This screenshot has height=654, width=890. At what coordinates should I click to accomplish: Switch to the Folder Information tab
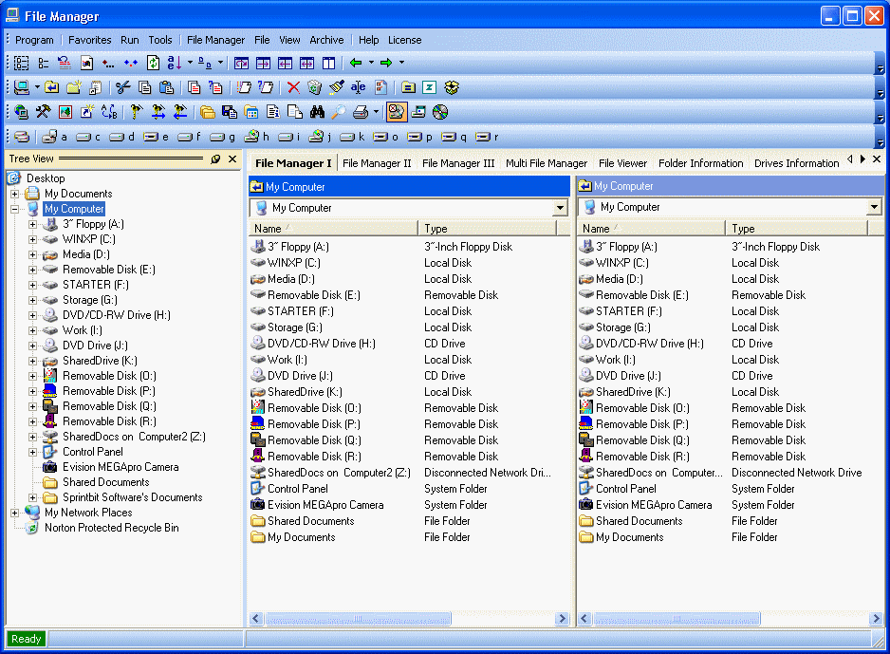click(700, 163)
